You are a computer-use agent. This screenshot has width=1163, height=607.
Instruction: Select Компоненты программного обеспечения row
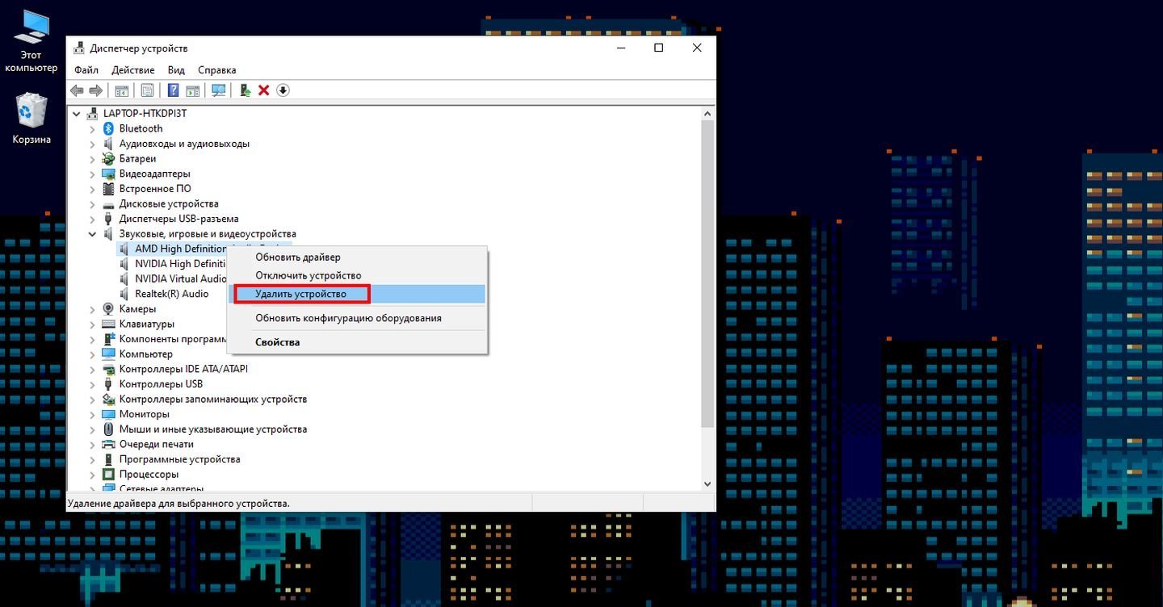point(173,339)
